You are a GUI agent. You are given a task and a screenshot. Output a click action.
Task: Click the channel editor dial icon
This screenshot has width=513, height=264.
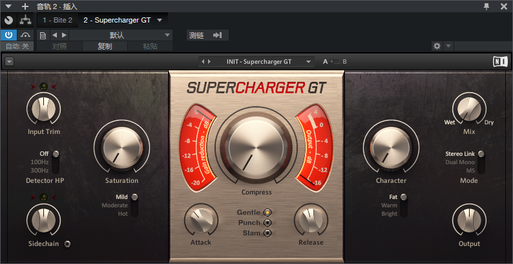pos(9,21)
